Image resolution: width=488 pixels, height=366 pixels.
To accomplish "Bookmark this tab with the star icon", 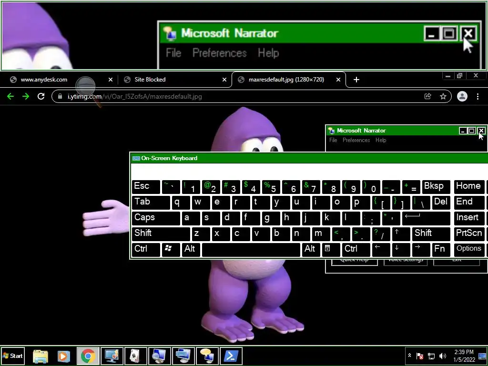I will (x=443, y=96).
